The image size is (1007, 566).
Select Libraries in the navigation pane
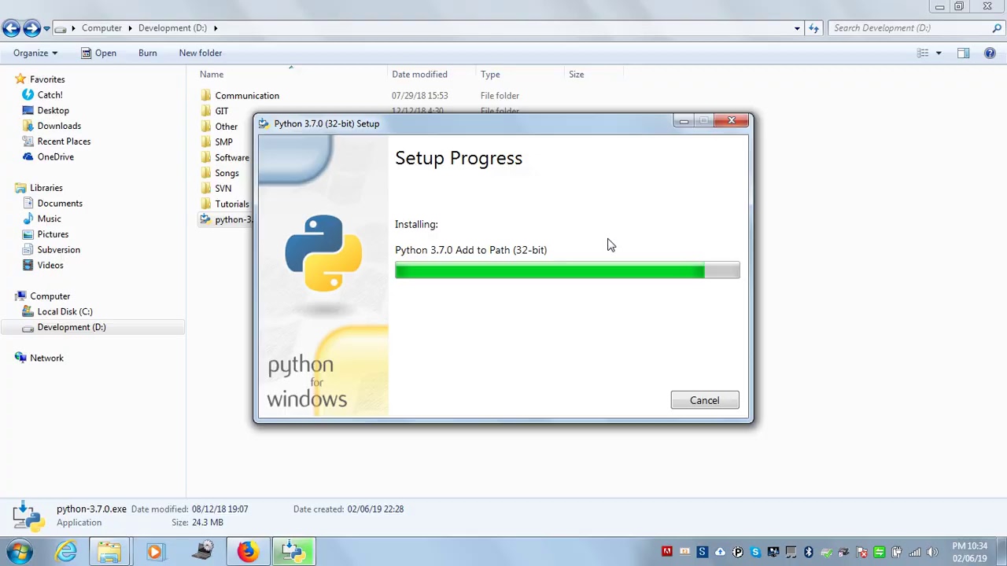pyautogui.click(x=46, y=188)
